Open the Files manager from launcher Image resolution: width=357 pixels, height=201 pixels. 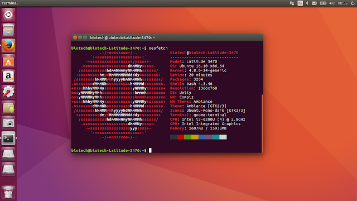(8, 30)
